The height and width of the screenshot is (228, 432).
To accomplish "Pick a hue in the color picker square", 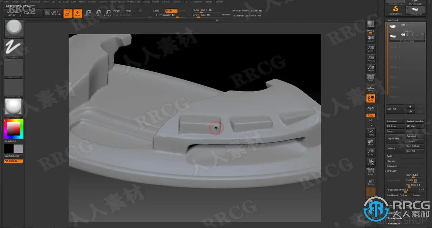I will [13, 129].
